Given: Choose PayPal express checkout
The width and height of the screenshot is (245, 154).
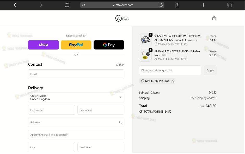Looking at the screenshot, I should pyautogui.click(x=76, y=45).
